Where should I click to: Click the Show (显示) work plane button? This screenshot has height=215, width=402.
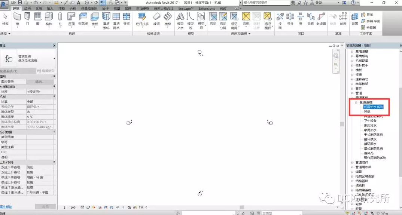[x=367, y=15]
